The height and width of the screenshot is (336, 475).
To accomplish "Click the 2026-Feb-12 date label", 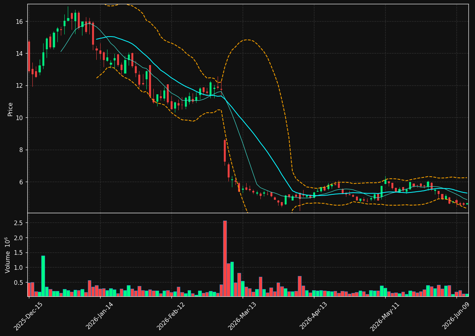I will [170, 316].
